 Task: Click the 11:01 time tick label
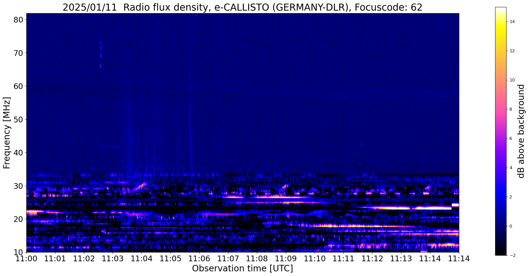(55, 258)
